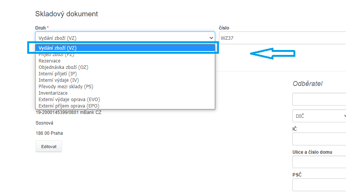Click the číslo field containing WZ37
This screenshot has height=195, width=346.
(282, 37)
